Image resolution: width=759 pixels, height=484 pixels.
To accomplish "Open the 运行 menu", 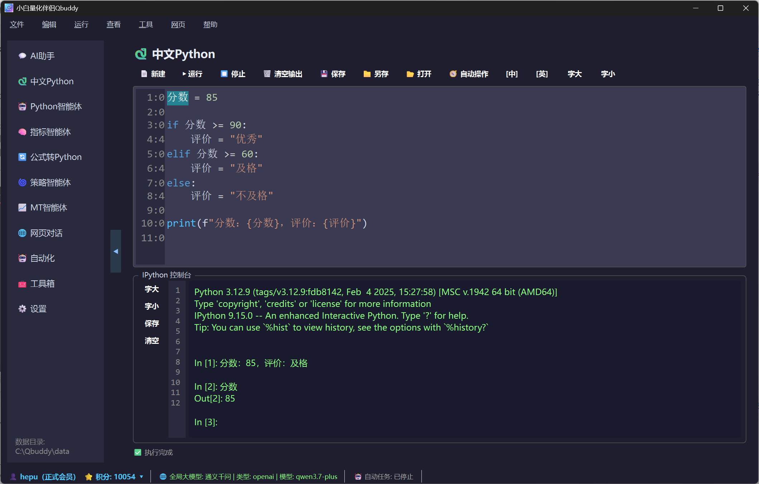I will 81,24.
